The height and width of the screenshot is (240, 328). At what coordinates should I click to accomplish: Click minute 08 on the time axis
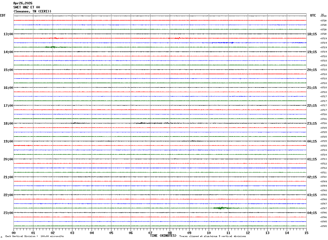(170, 233)
